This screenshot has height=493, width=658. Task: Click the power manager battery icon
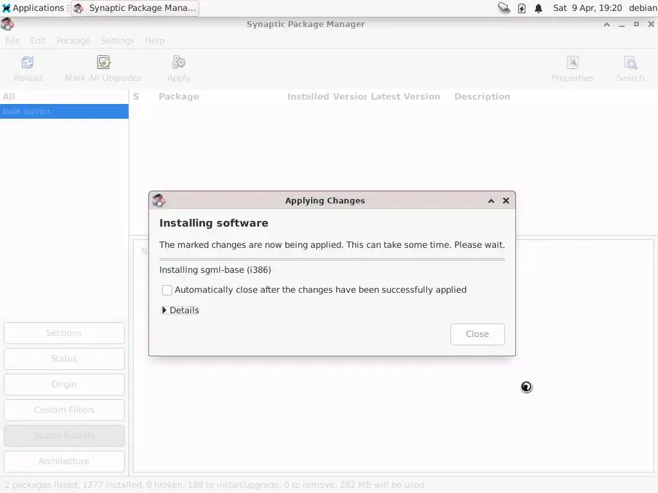coord(522,8)
